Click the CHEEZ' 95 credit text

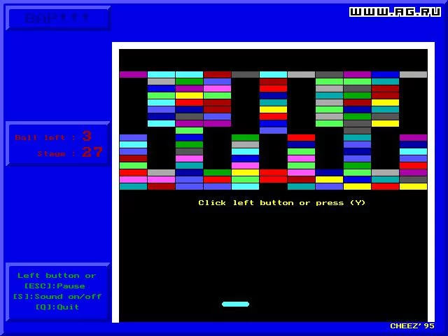412,325
